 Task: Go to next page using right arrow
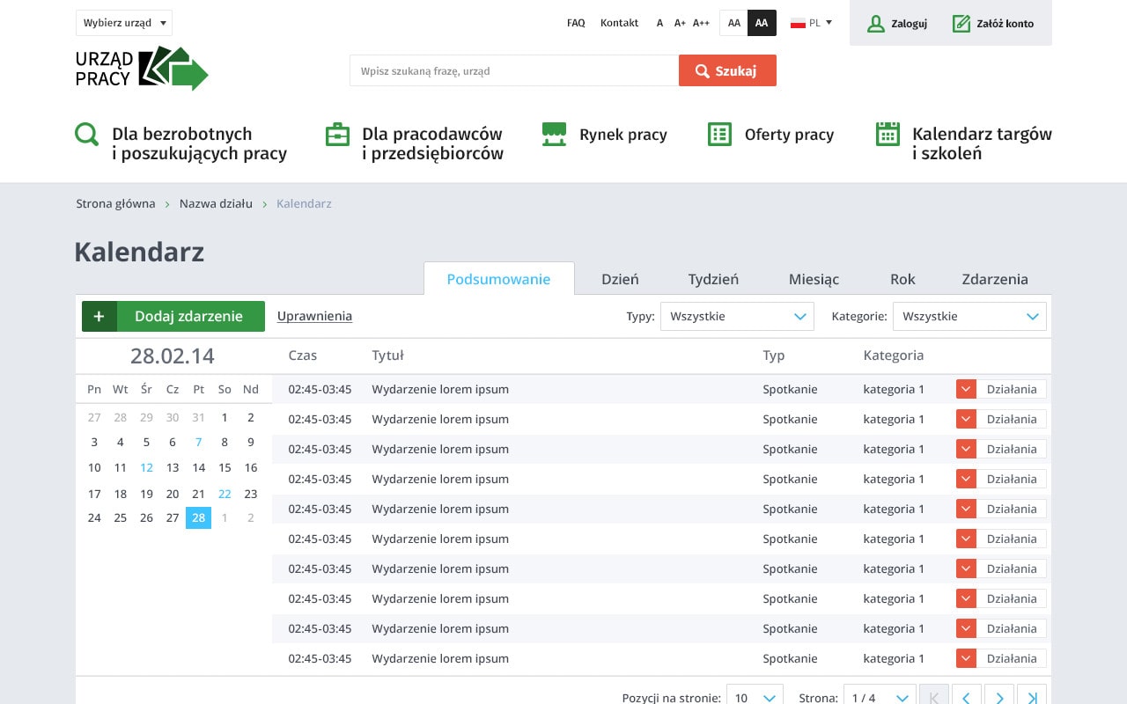(x=998, y=697)
